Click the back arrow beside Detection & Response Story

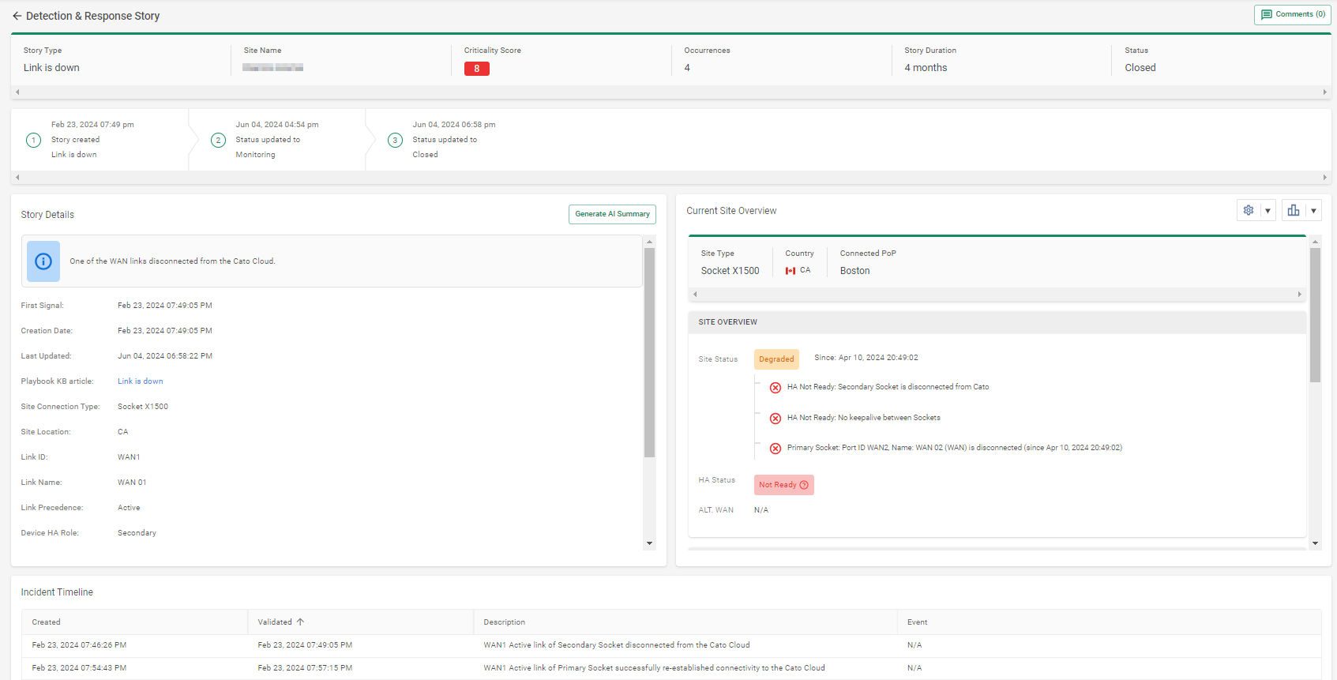(x=17, y=16)
